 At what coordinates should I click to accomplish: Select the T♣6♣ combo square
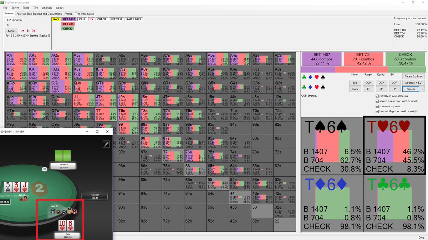click(x=394, y=203)
